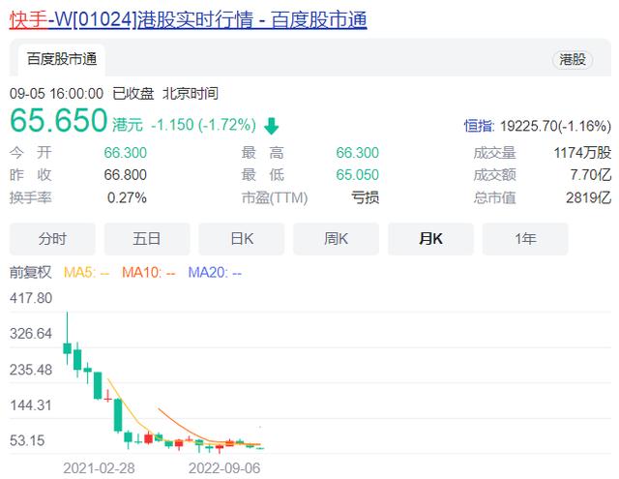The width and height of the screenshot is (619, 479).
Task: Click the 成交量 value 1174万股
Action: (582, 153)
